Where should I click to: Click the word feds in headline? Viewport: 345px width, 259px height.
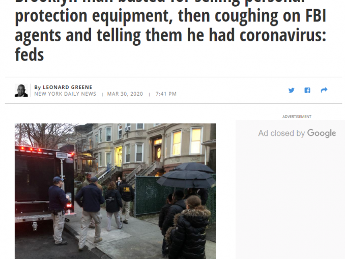pyautogui.click(x=30, y=55)
